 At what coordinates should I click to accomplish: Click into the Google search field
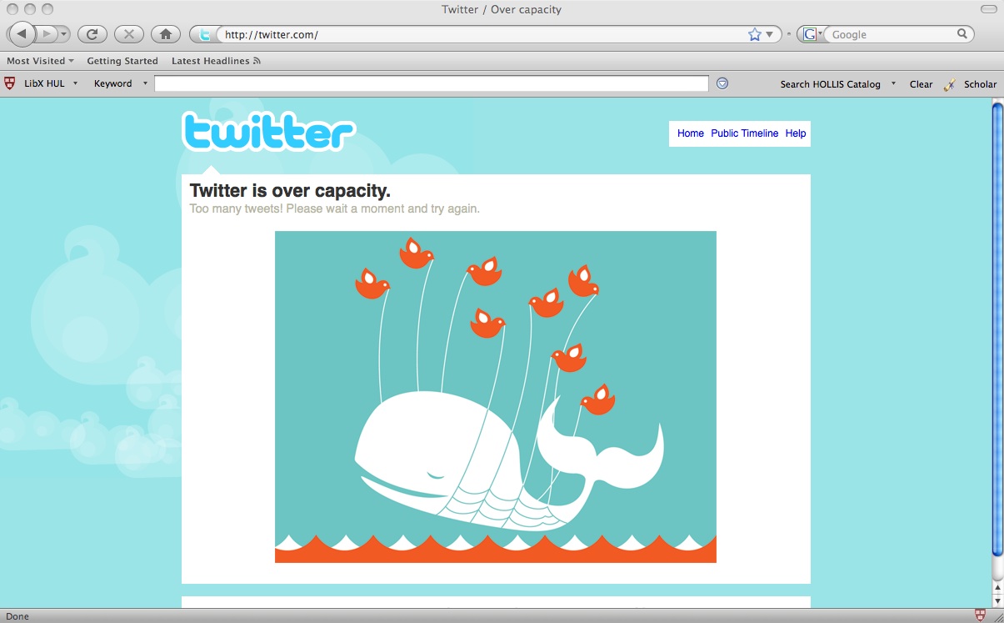(x=892, y=34)
